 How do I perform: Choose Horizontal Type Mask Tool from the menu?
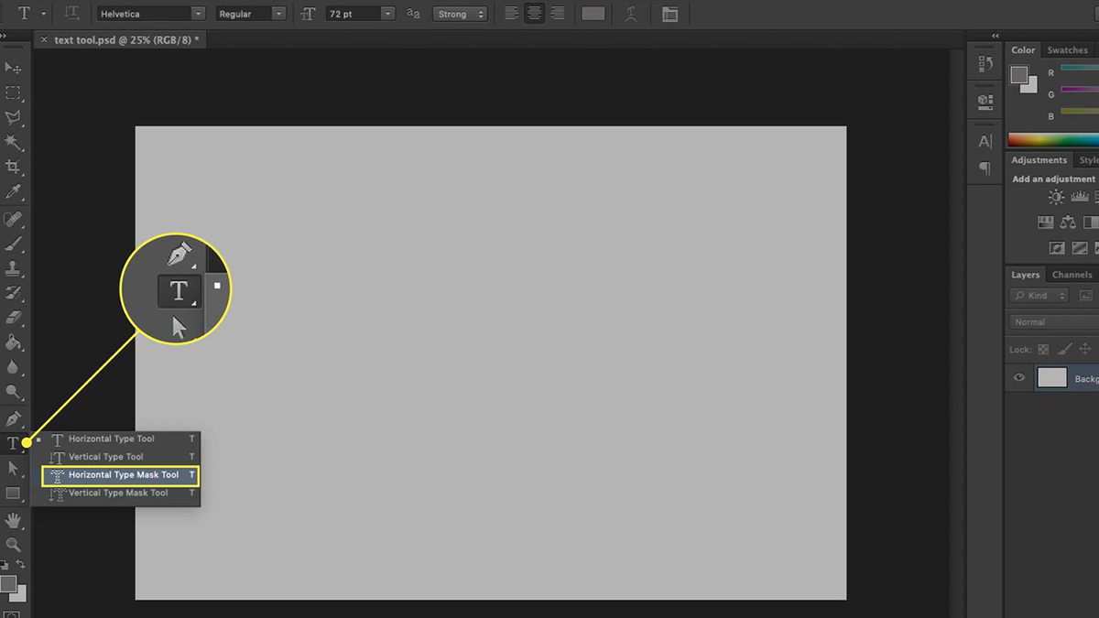point(119,475)
